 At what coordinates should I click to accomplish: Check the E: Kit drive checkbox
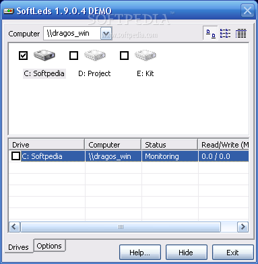tap(125, 55)
